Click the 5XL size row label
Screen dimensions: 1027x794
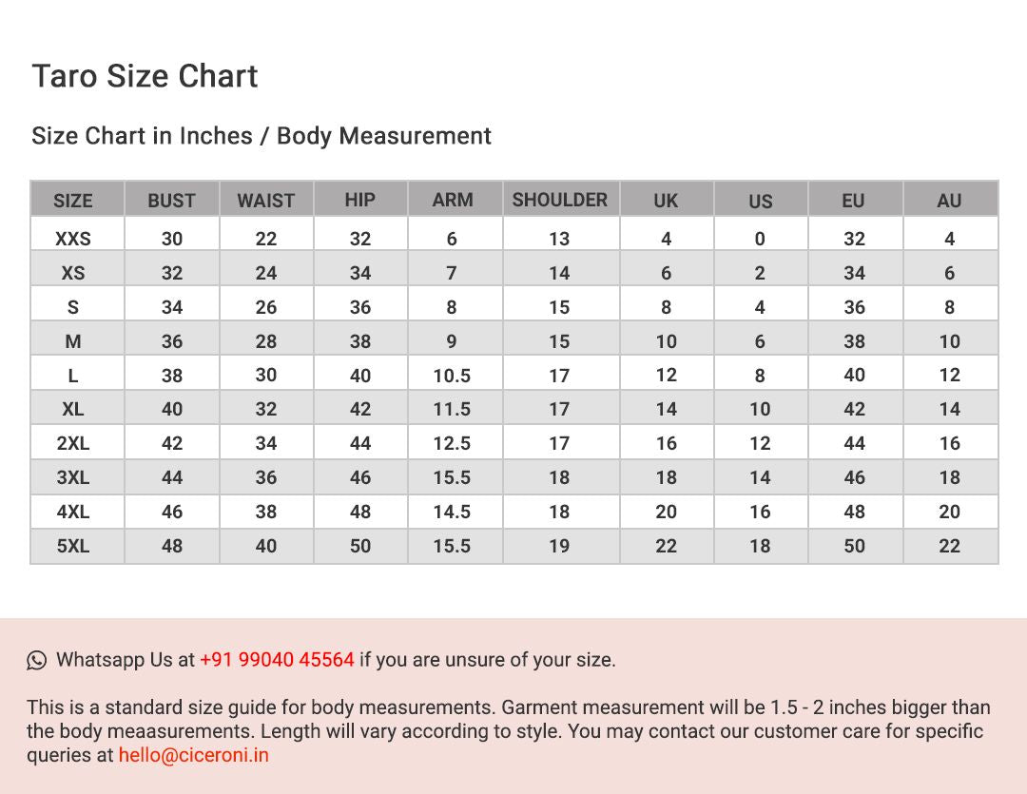(x=72, y=546)
